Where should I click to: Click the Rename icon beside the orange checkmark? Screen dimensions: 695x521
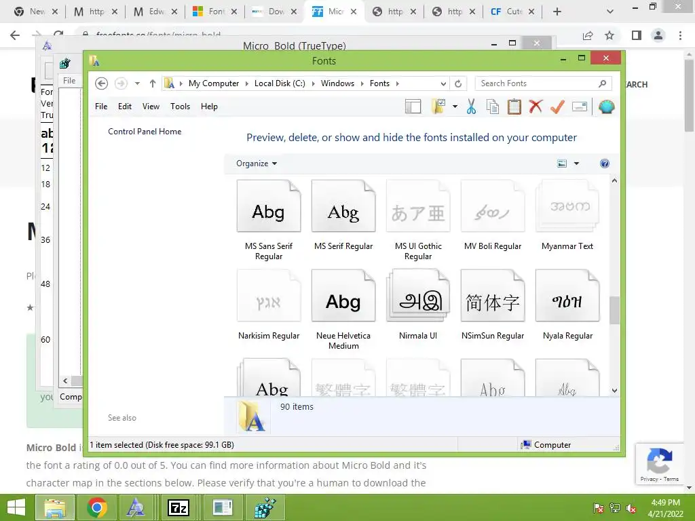coord(580,107)
